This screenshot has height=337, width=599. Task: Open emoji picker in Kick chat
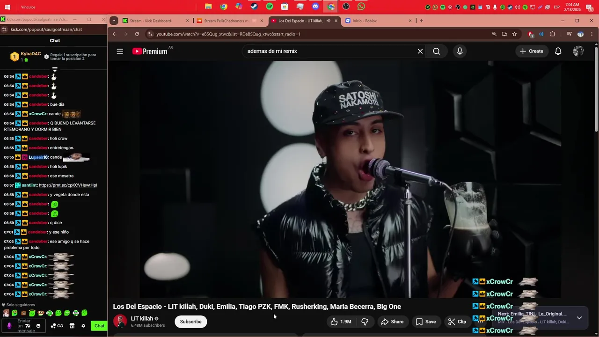pyautogui.click(x=38, y=326)
